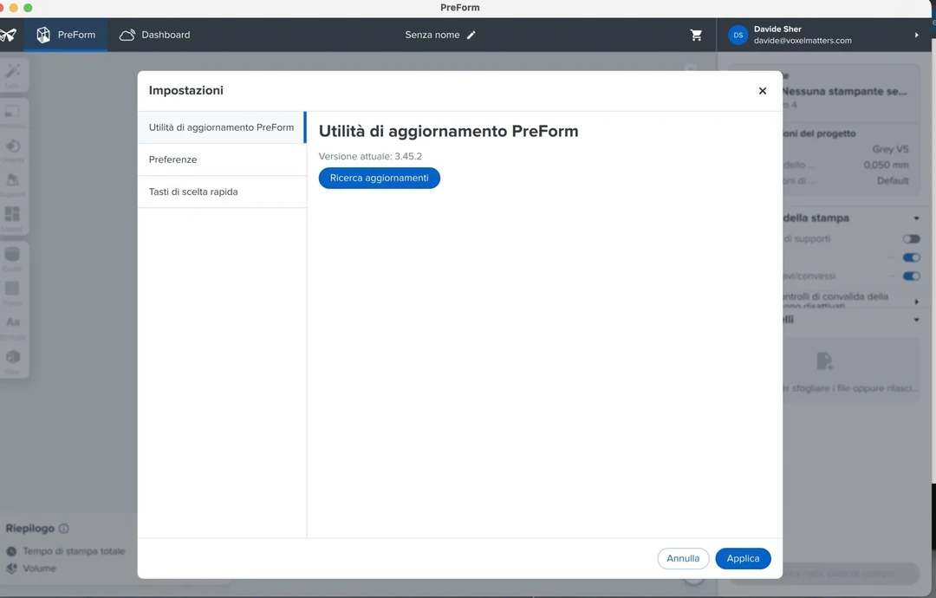The image size is (936, 598).
Task: Click the Versione attuale: 3.45.2 text
Action: click(x=370, y=156)
